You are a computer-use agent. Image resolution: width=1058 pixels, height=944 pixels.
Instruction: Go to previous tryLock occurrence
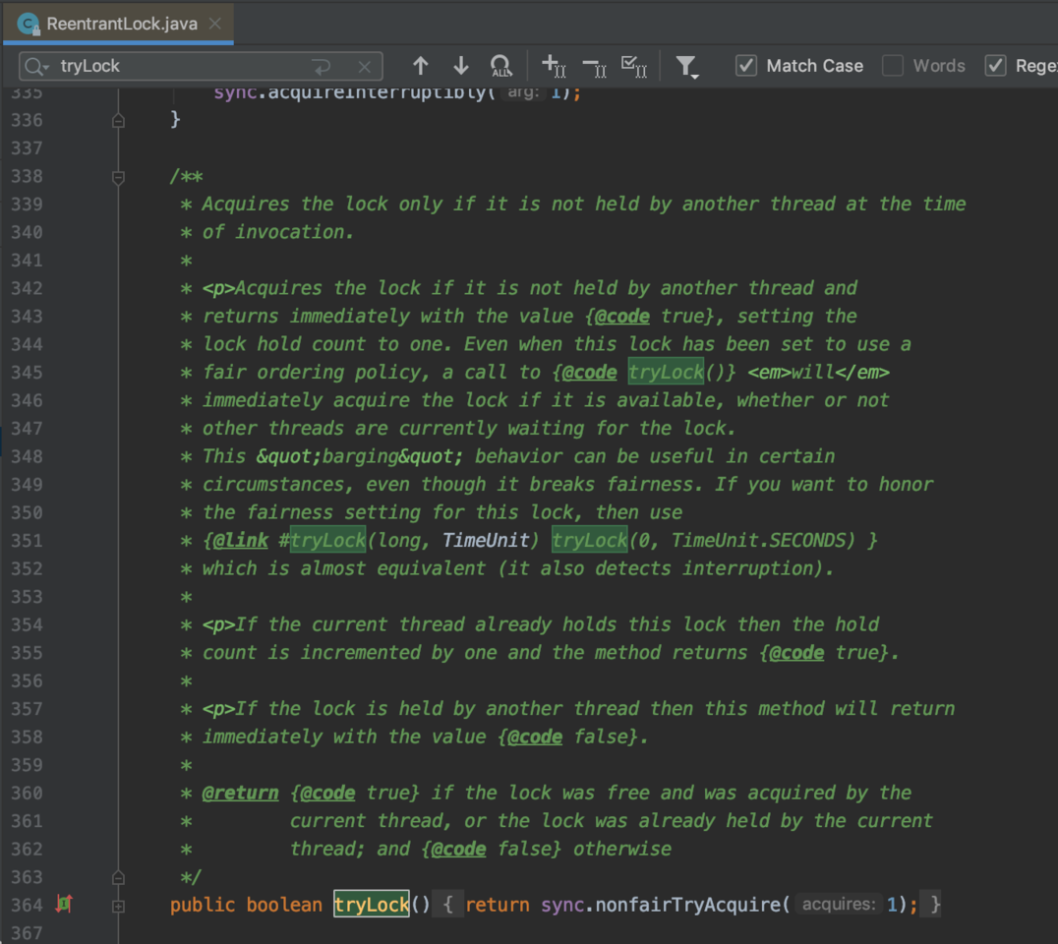pos(421,66)
